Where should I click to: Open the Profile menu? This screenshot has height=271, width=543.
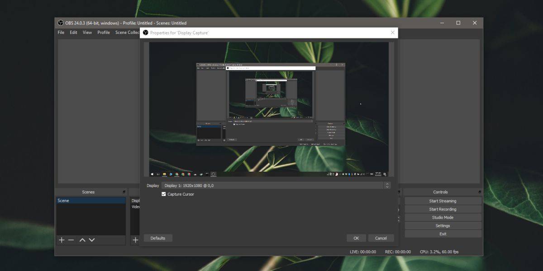pyautogui.click(x=104, y=33)
